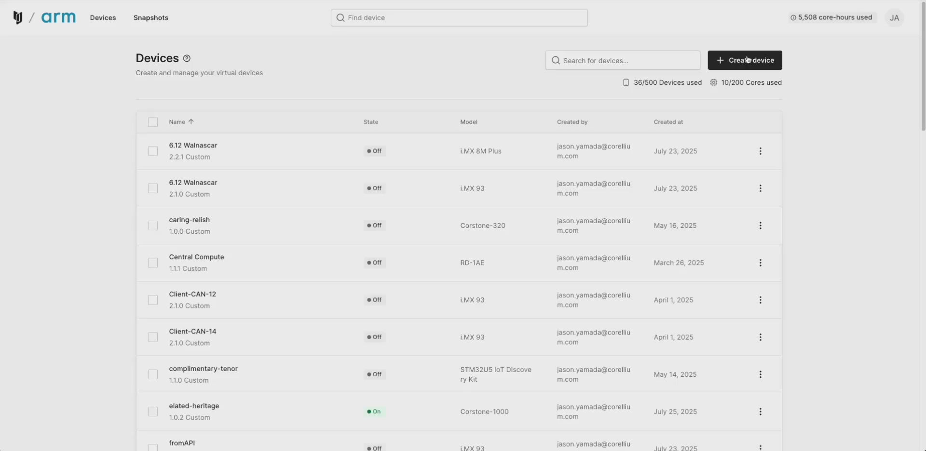Check the Client-CAN-12 row checkbox

coord(153,300)
